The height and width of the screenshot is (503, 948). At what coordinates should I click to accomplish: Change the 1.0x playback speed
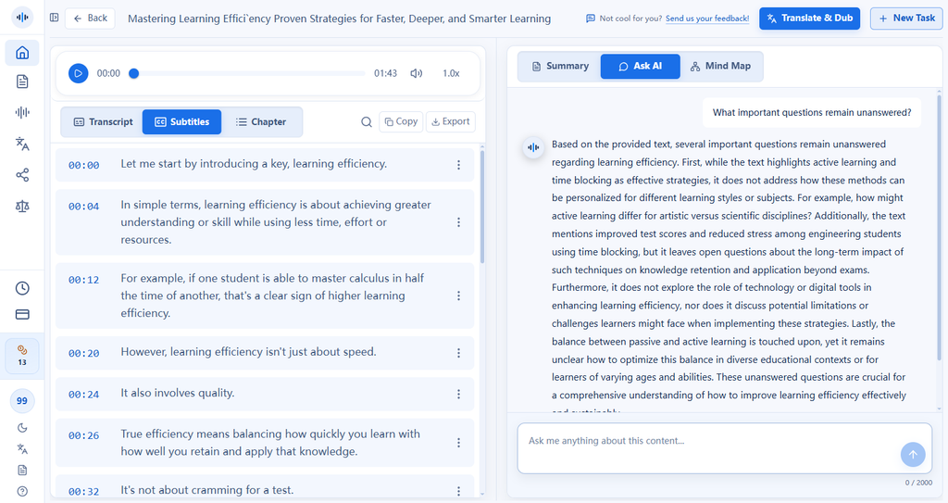[451, 73]
